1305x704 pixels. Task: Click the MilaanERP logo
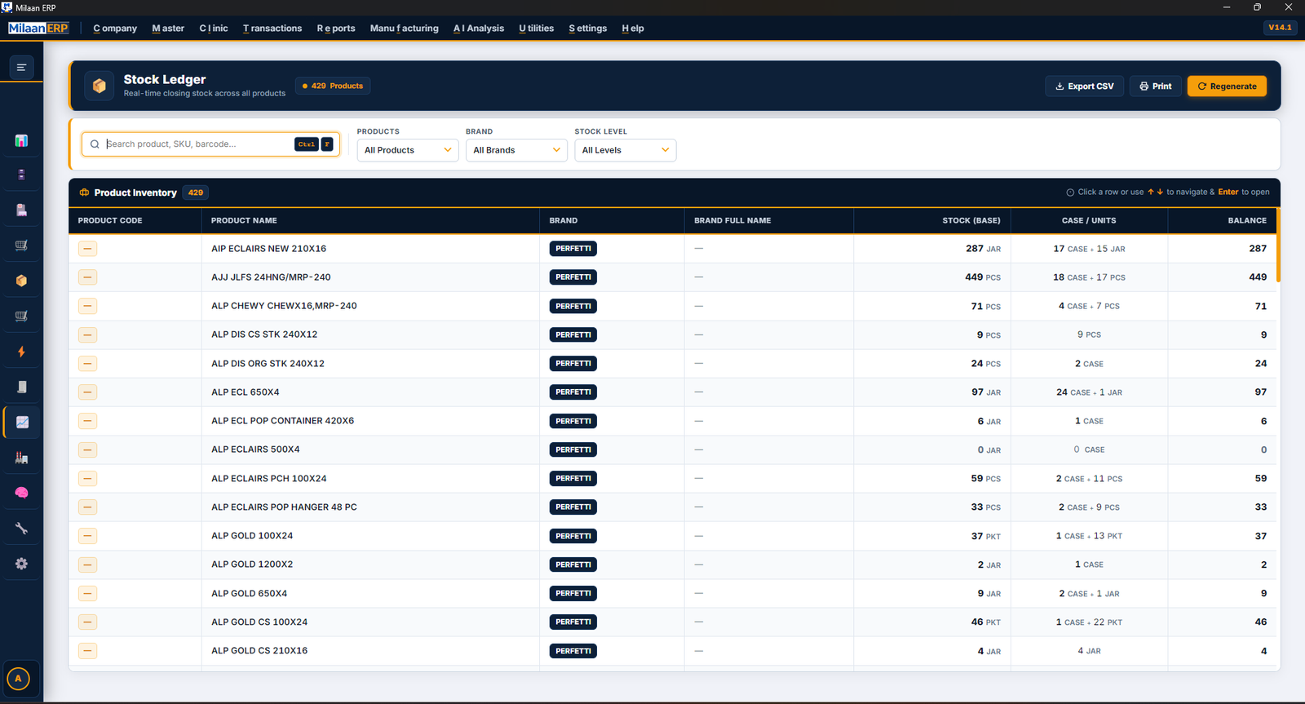38,28
